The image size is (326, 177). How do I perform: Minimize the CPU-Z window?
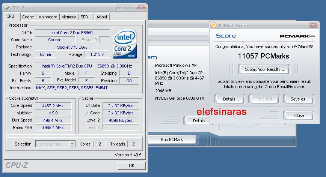click(121, 7)
